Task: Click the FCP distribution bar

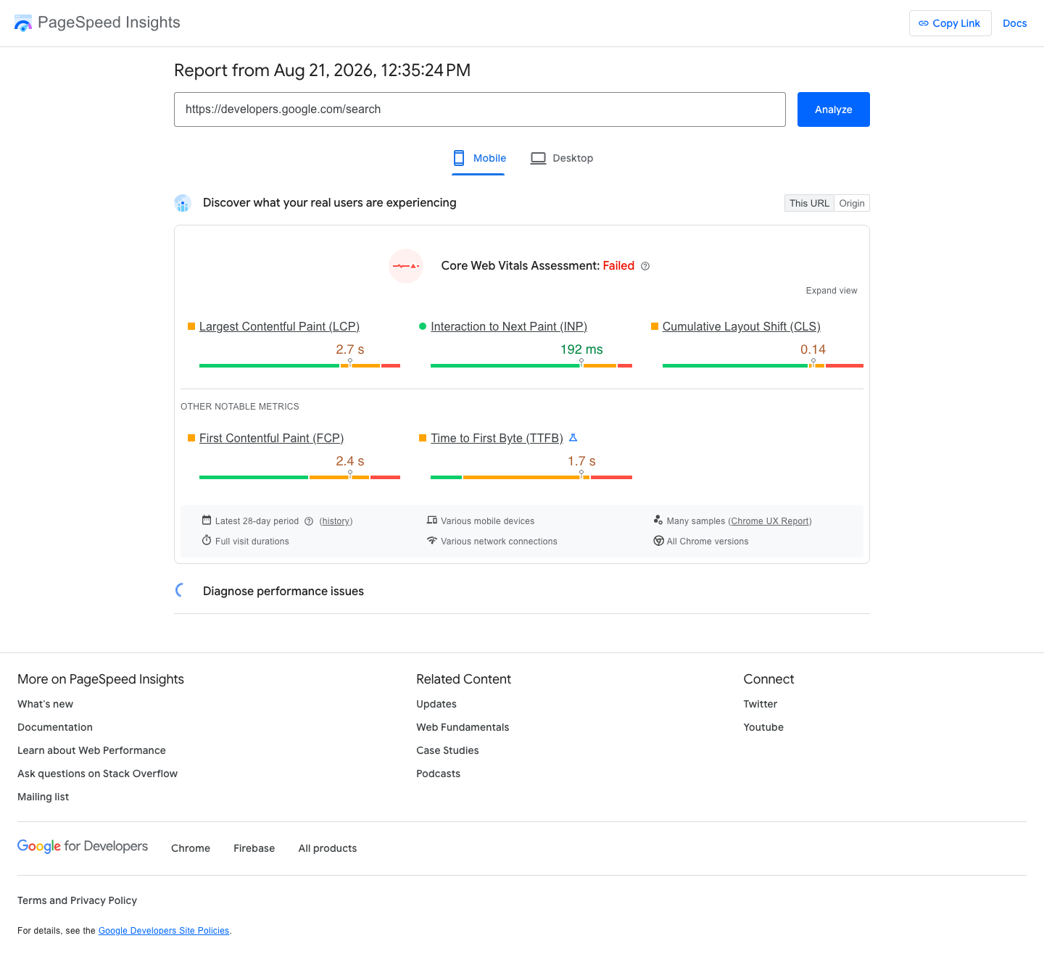Action: pos(299,477)
